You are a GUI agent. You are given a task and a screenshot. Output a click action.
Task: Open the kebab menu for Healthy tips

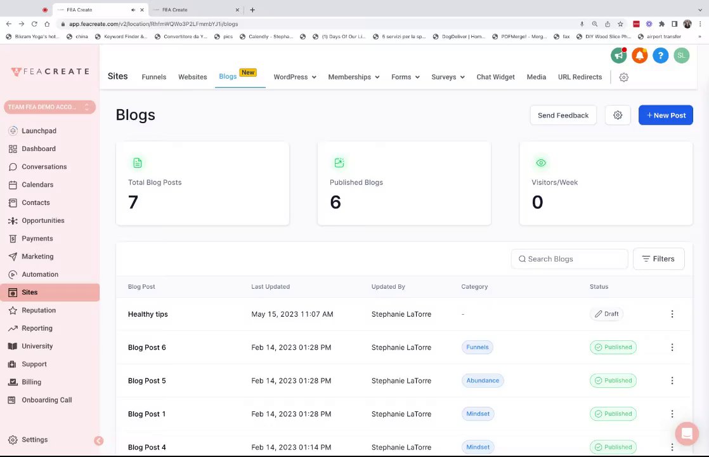click(x=672, y=314)
